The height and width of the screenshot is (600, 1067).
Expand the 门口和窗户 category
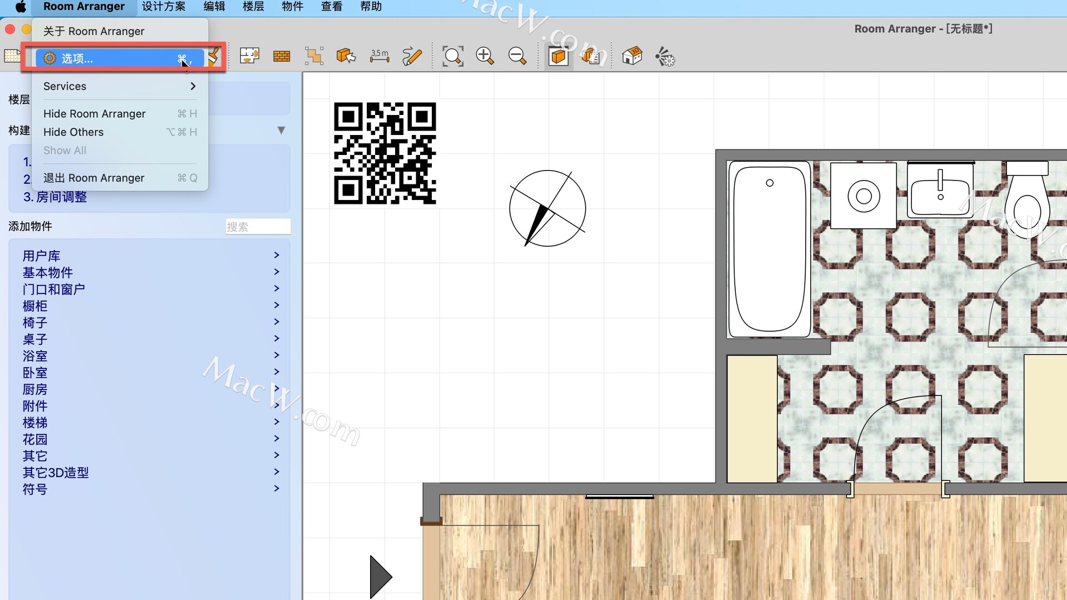pyautogui.click(x=150, y=289)
